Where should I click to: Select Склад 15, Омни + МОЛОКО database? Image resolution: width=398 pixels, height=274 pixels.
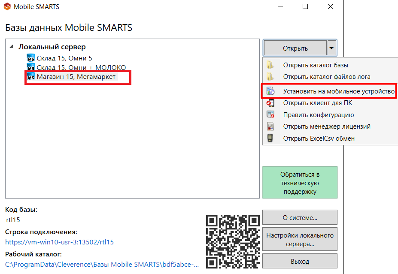click(81, 67)
